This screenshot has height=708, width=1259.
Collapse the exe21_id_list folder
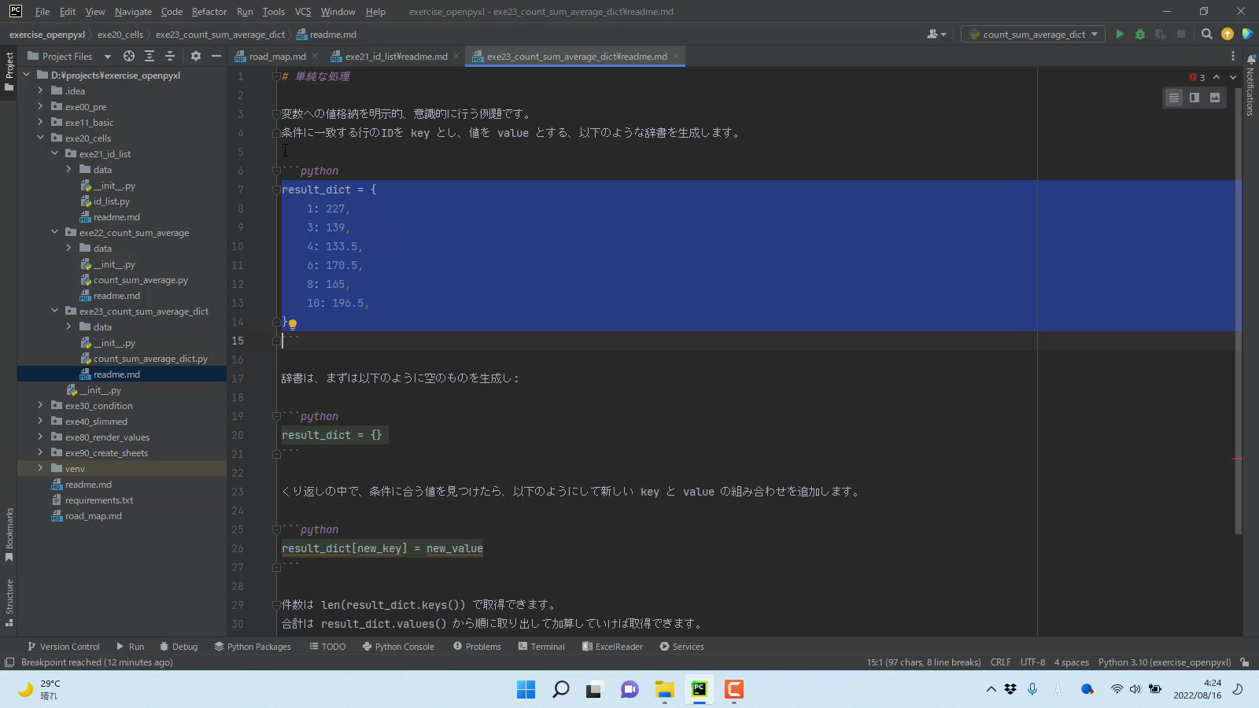(x=54, y=154)
